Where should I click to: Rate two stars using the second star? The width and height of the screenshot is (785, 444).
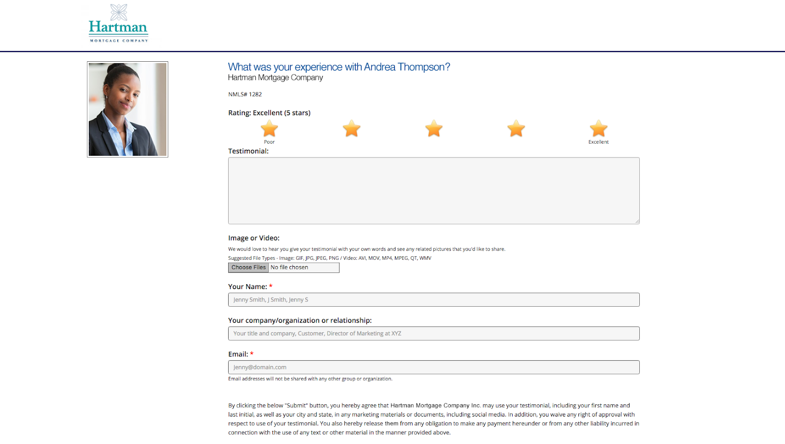pos(352,129)
